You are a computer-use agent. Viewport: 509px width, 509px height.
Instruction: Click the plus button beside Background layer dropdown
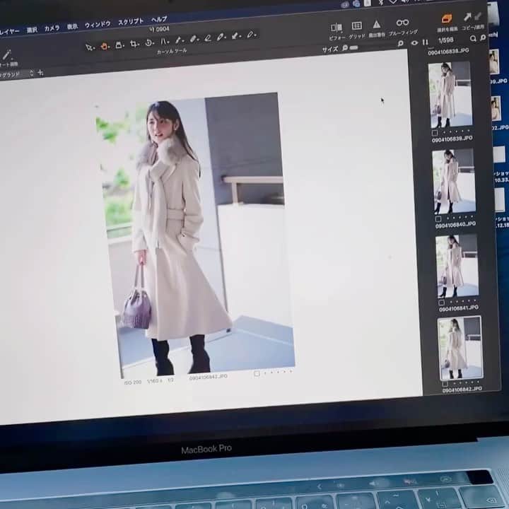(40, 72)
